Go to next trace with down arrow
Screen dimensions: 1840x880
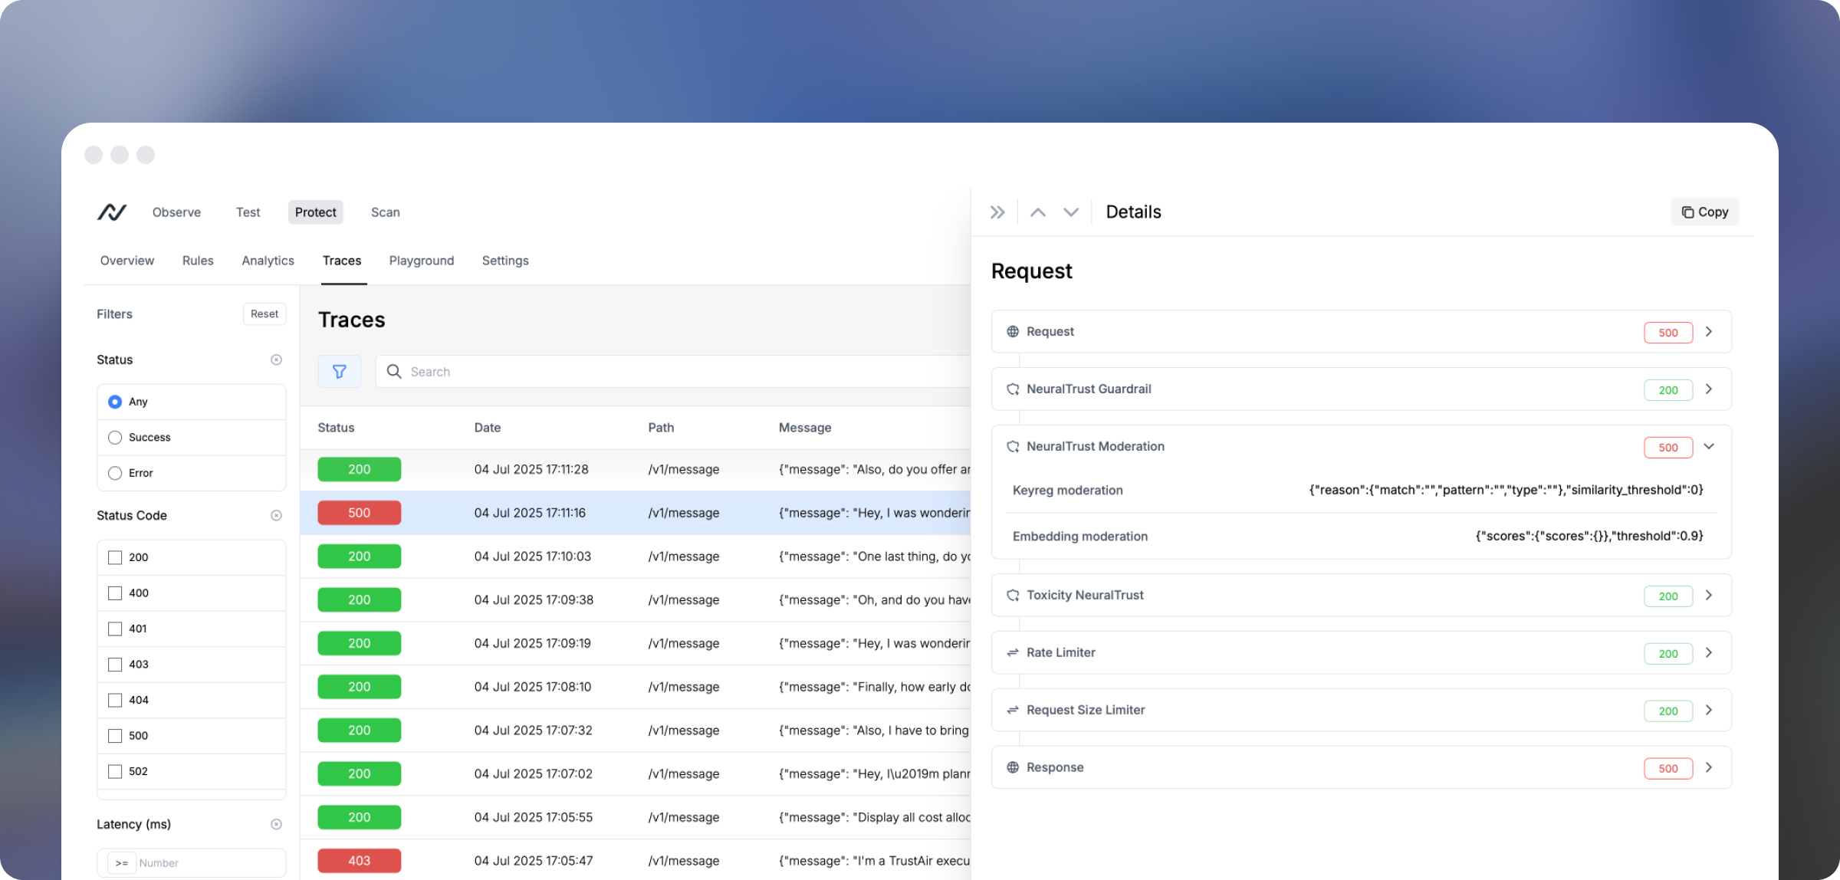1071,212
